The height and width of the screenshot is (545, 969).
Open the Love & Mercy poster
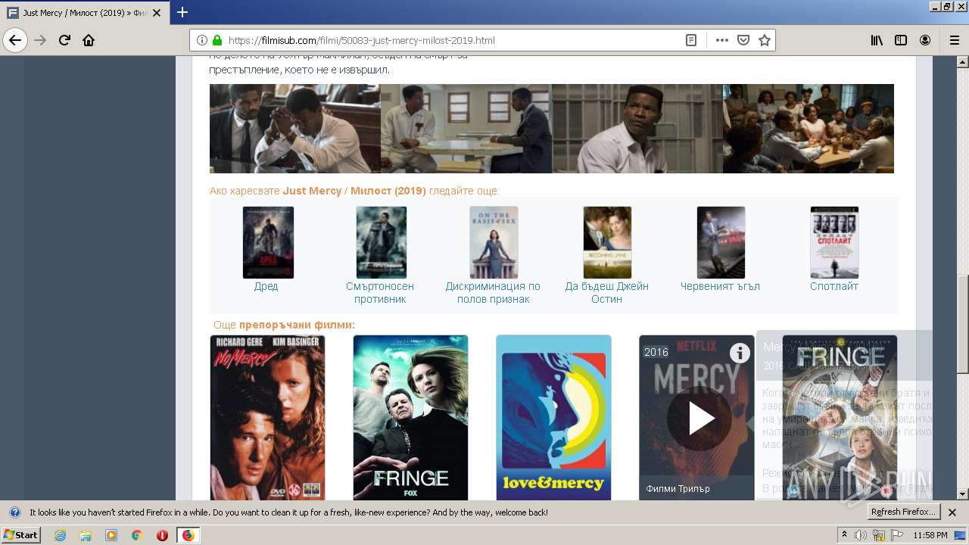click(x=553, y=417)
